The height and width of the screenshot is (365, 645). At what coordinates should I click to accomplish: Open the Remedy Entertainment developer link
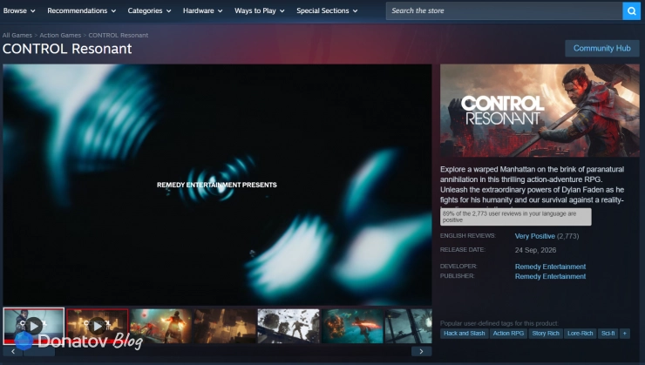click(550, 267)
